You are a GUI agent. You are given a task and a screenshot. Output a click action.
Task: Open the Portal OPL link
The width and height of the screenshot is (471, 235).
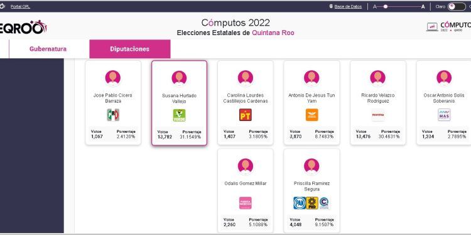[x=20, y=7]
